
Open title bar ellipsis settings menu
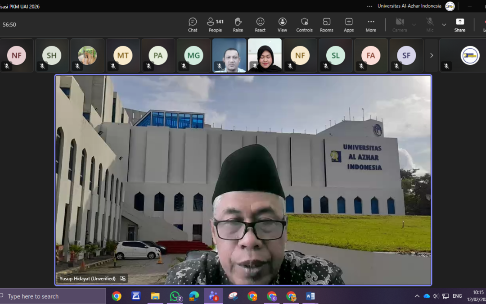click(x=369, y=6)
